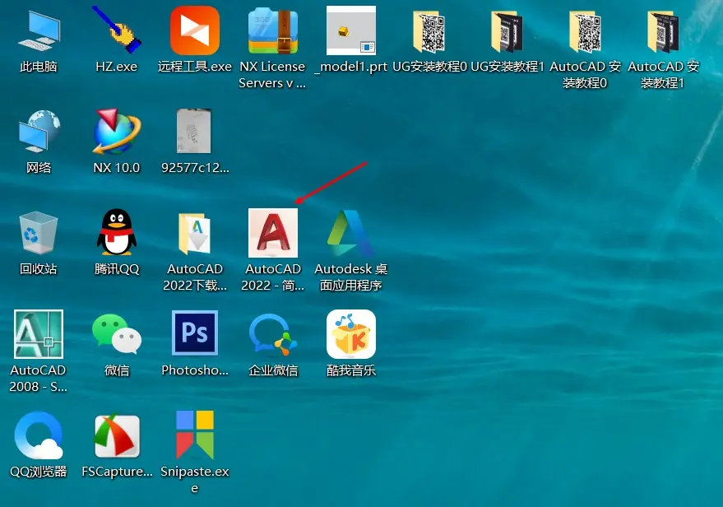The image size is (723, 507).
Task: Click the 'FSCapture...' label text
Action: 117,472
